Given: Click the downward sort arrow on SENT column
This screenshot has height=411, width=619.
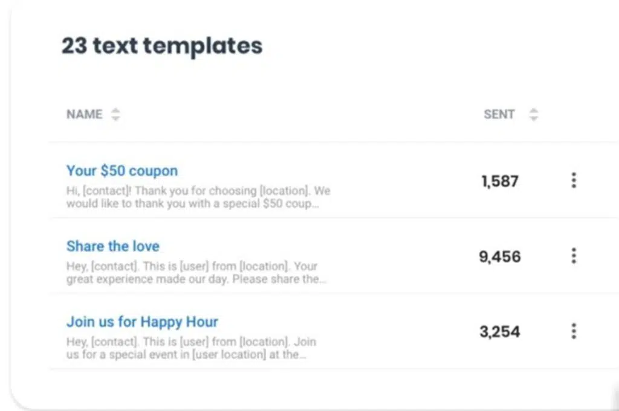Looking at the screenshot, I should [533, 118].
